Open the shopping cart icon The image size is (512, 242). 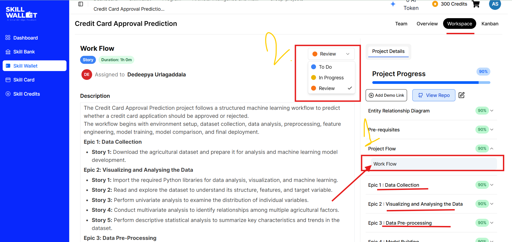click(x=476, y=4)
